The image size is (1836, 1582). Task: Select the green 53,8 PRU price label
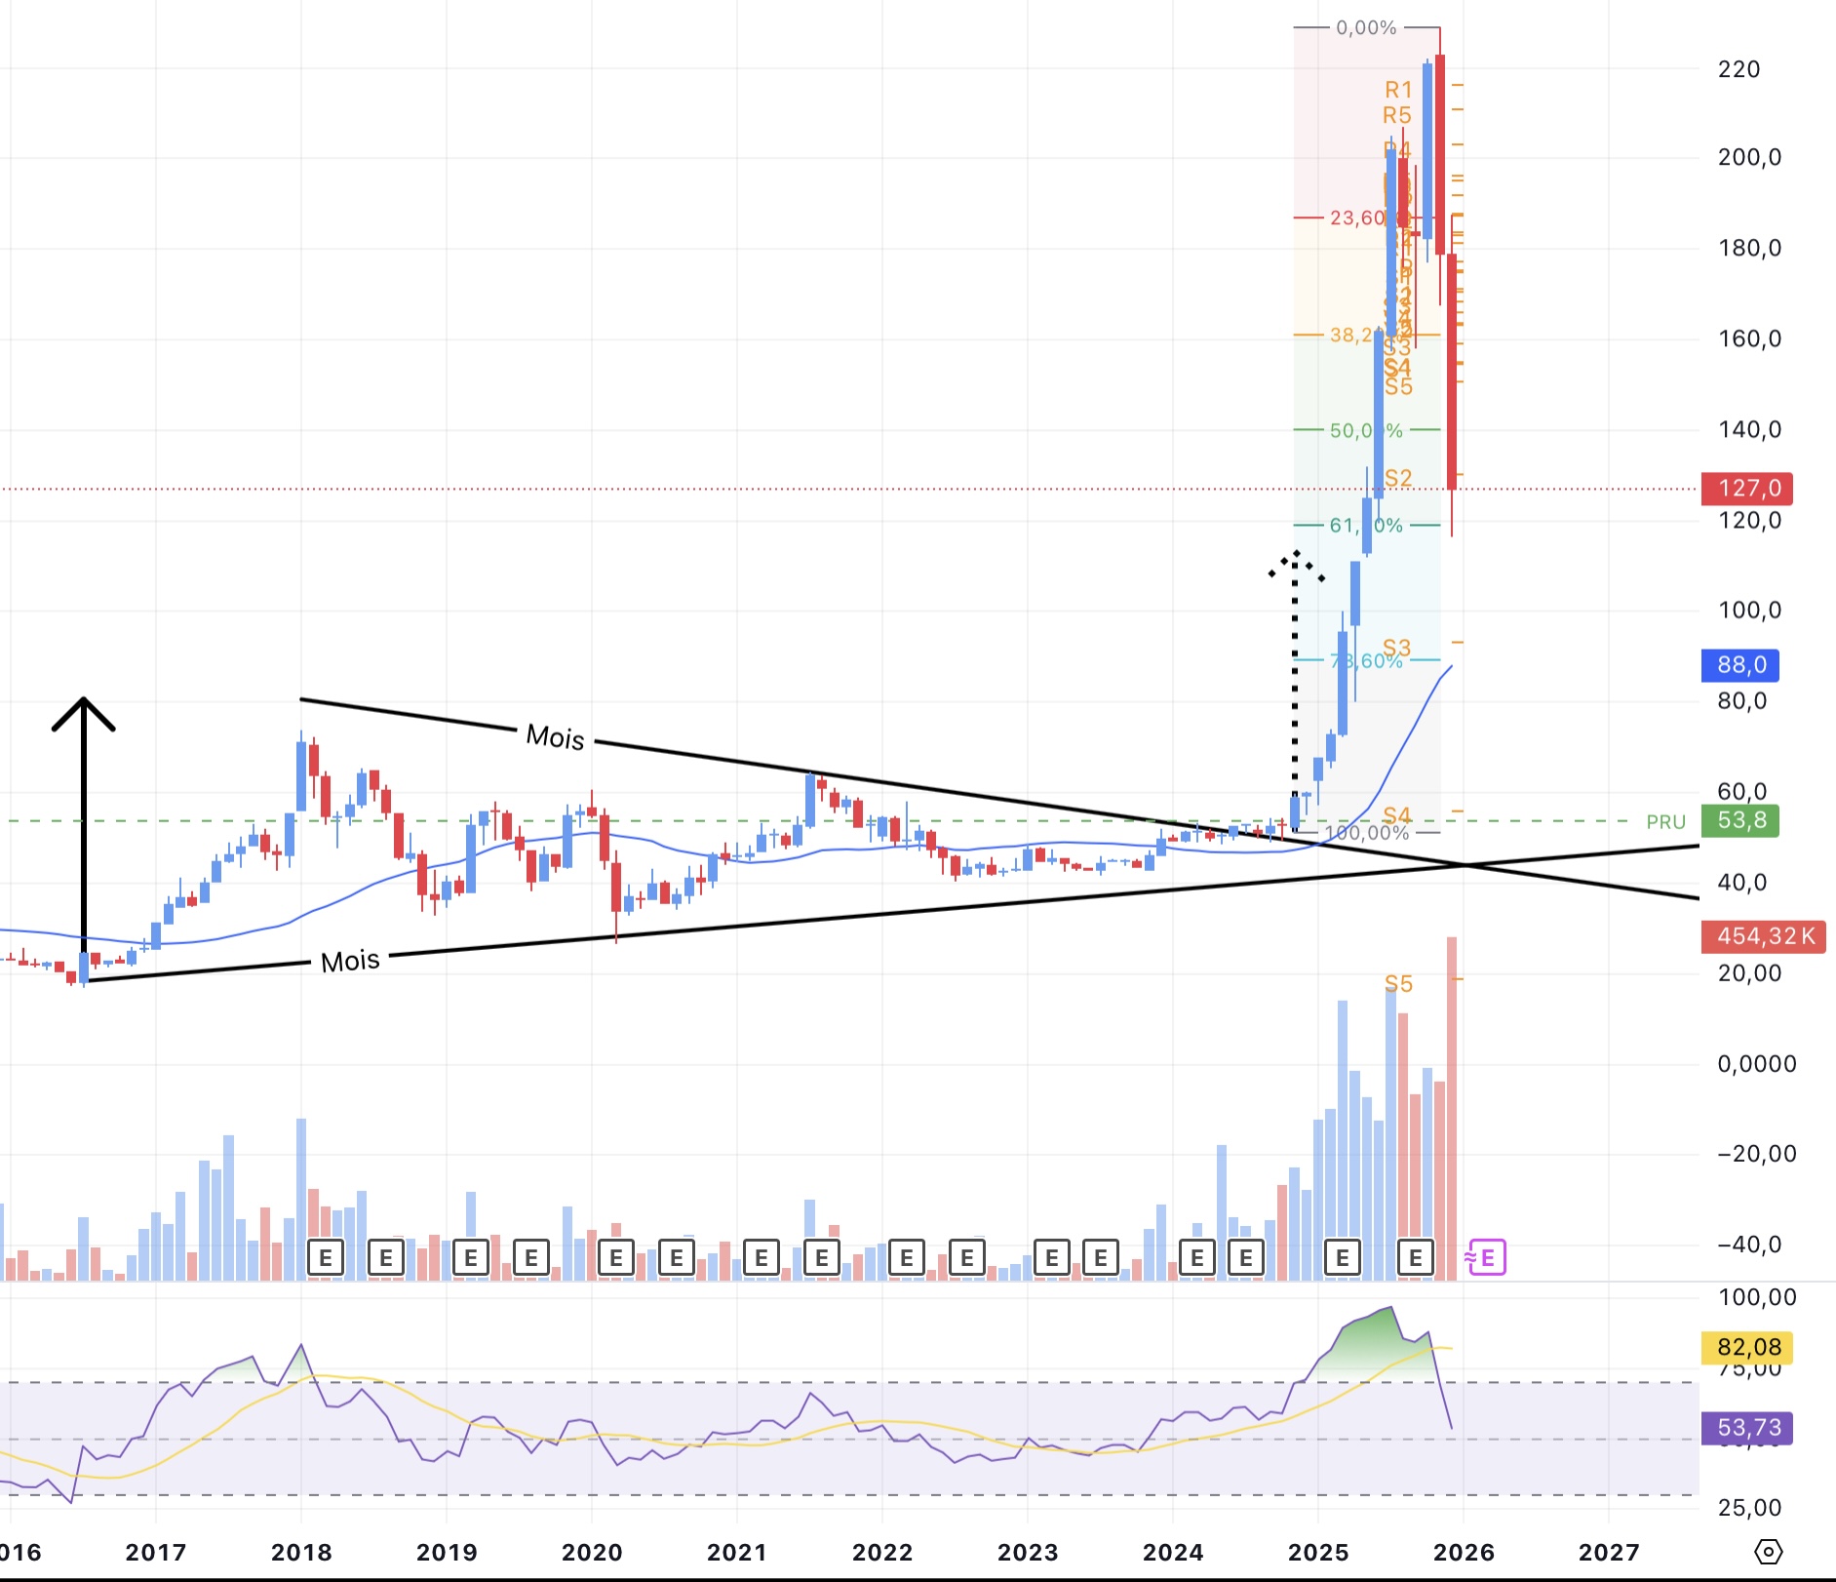coord(1740,820)
